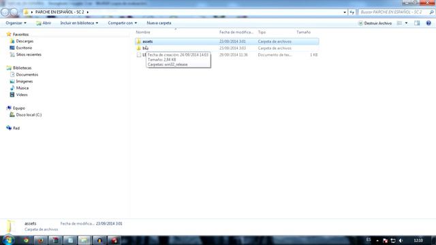Toggle the preview pane icon
Viewport: 436px width, 245px height.
[x=417, y=23]
